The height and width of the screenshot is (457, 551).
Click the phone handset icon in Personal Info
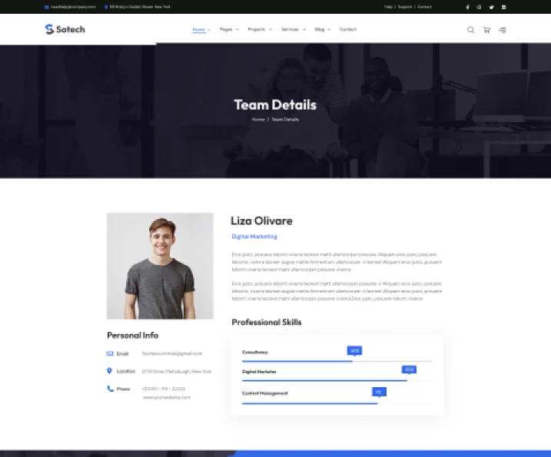[x=110, y=389]
